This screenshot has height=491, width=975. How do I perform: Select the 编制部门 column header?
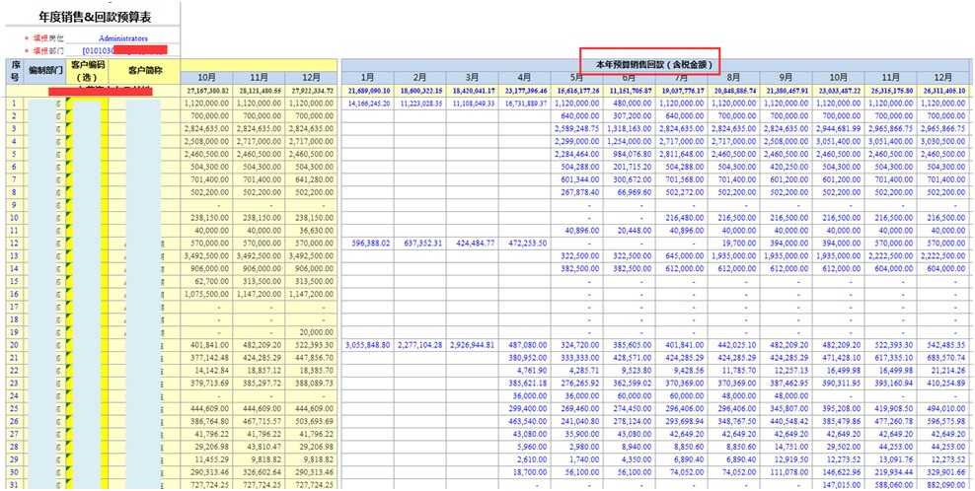[x=45, y=71]
